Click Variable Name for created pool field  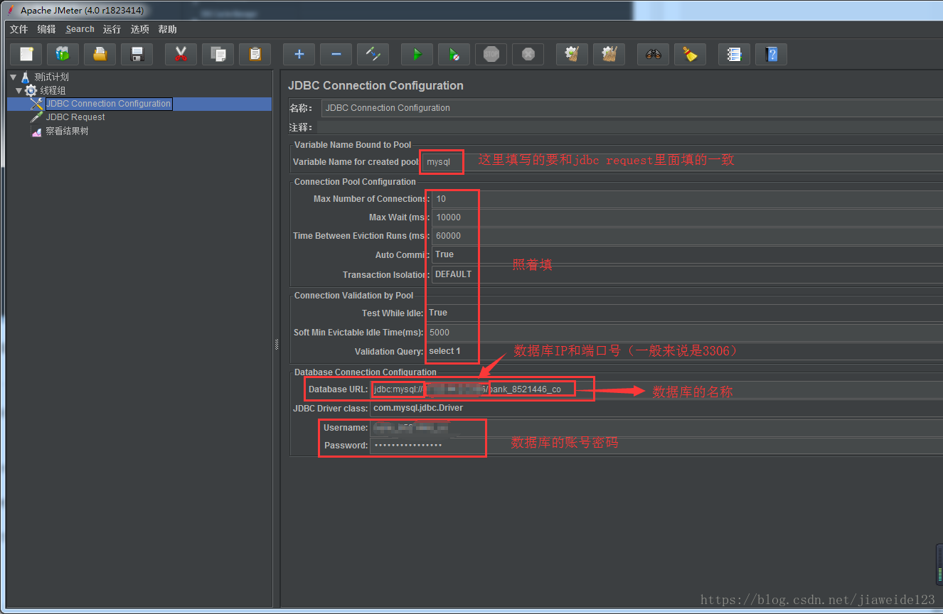coord(681,162)
